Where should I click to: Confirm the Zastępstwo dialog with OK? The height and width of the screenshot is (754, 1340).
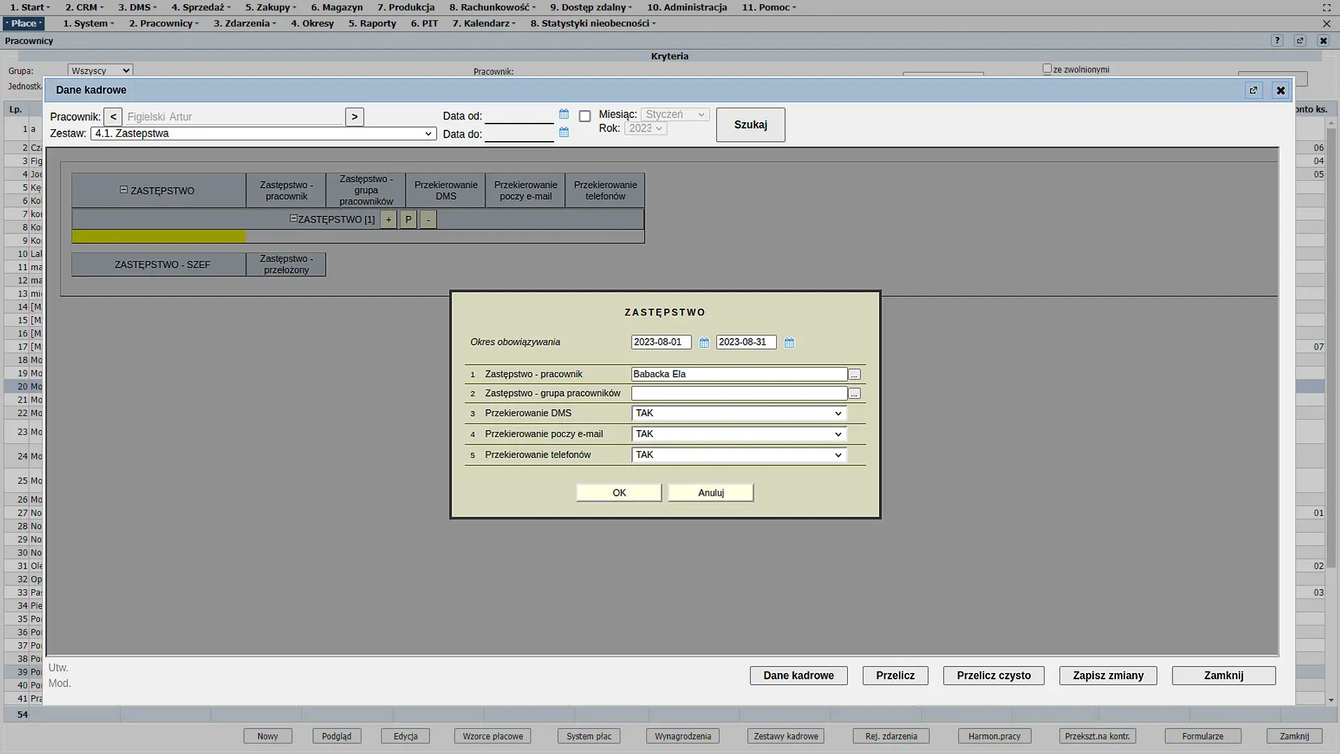click(619, 493)
